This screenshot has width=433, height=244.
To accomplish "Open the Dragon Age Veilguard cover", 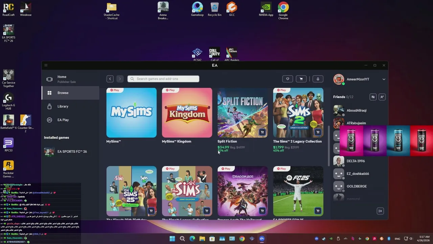I will (x=243, y=191).
